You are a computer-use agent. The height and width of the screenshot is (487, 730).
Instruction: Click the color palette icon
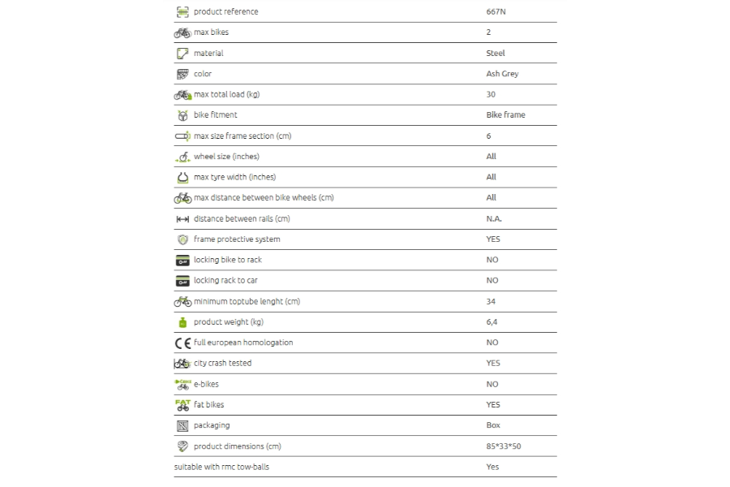(x=182, y=74)
